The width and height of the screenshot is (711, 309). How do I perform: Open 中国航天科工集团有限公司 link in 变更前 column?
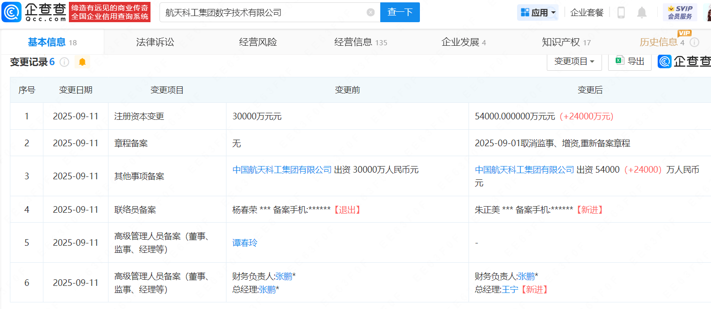coord(282,170)
